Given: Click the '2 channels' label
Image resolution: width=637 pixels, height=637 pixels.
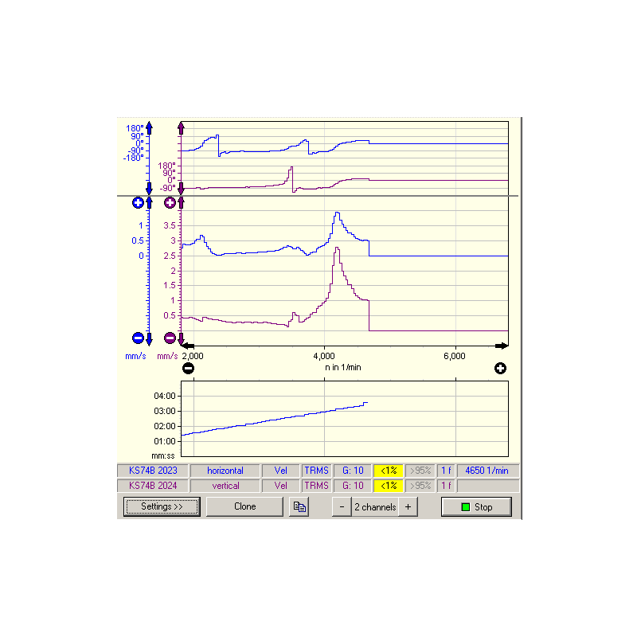Looking at the screenshot, I should click(x=375, y=507).
